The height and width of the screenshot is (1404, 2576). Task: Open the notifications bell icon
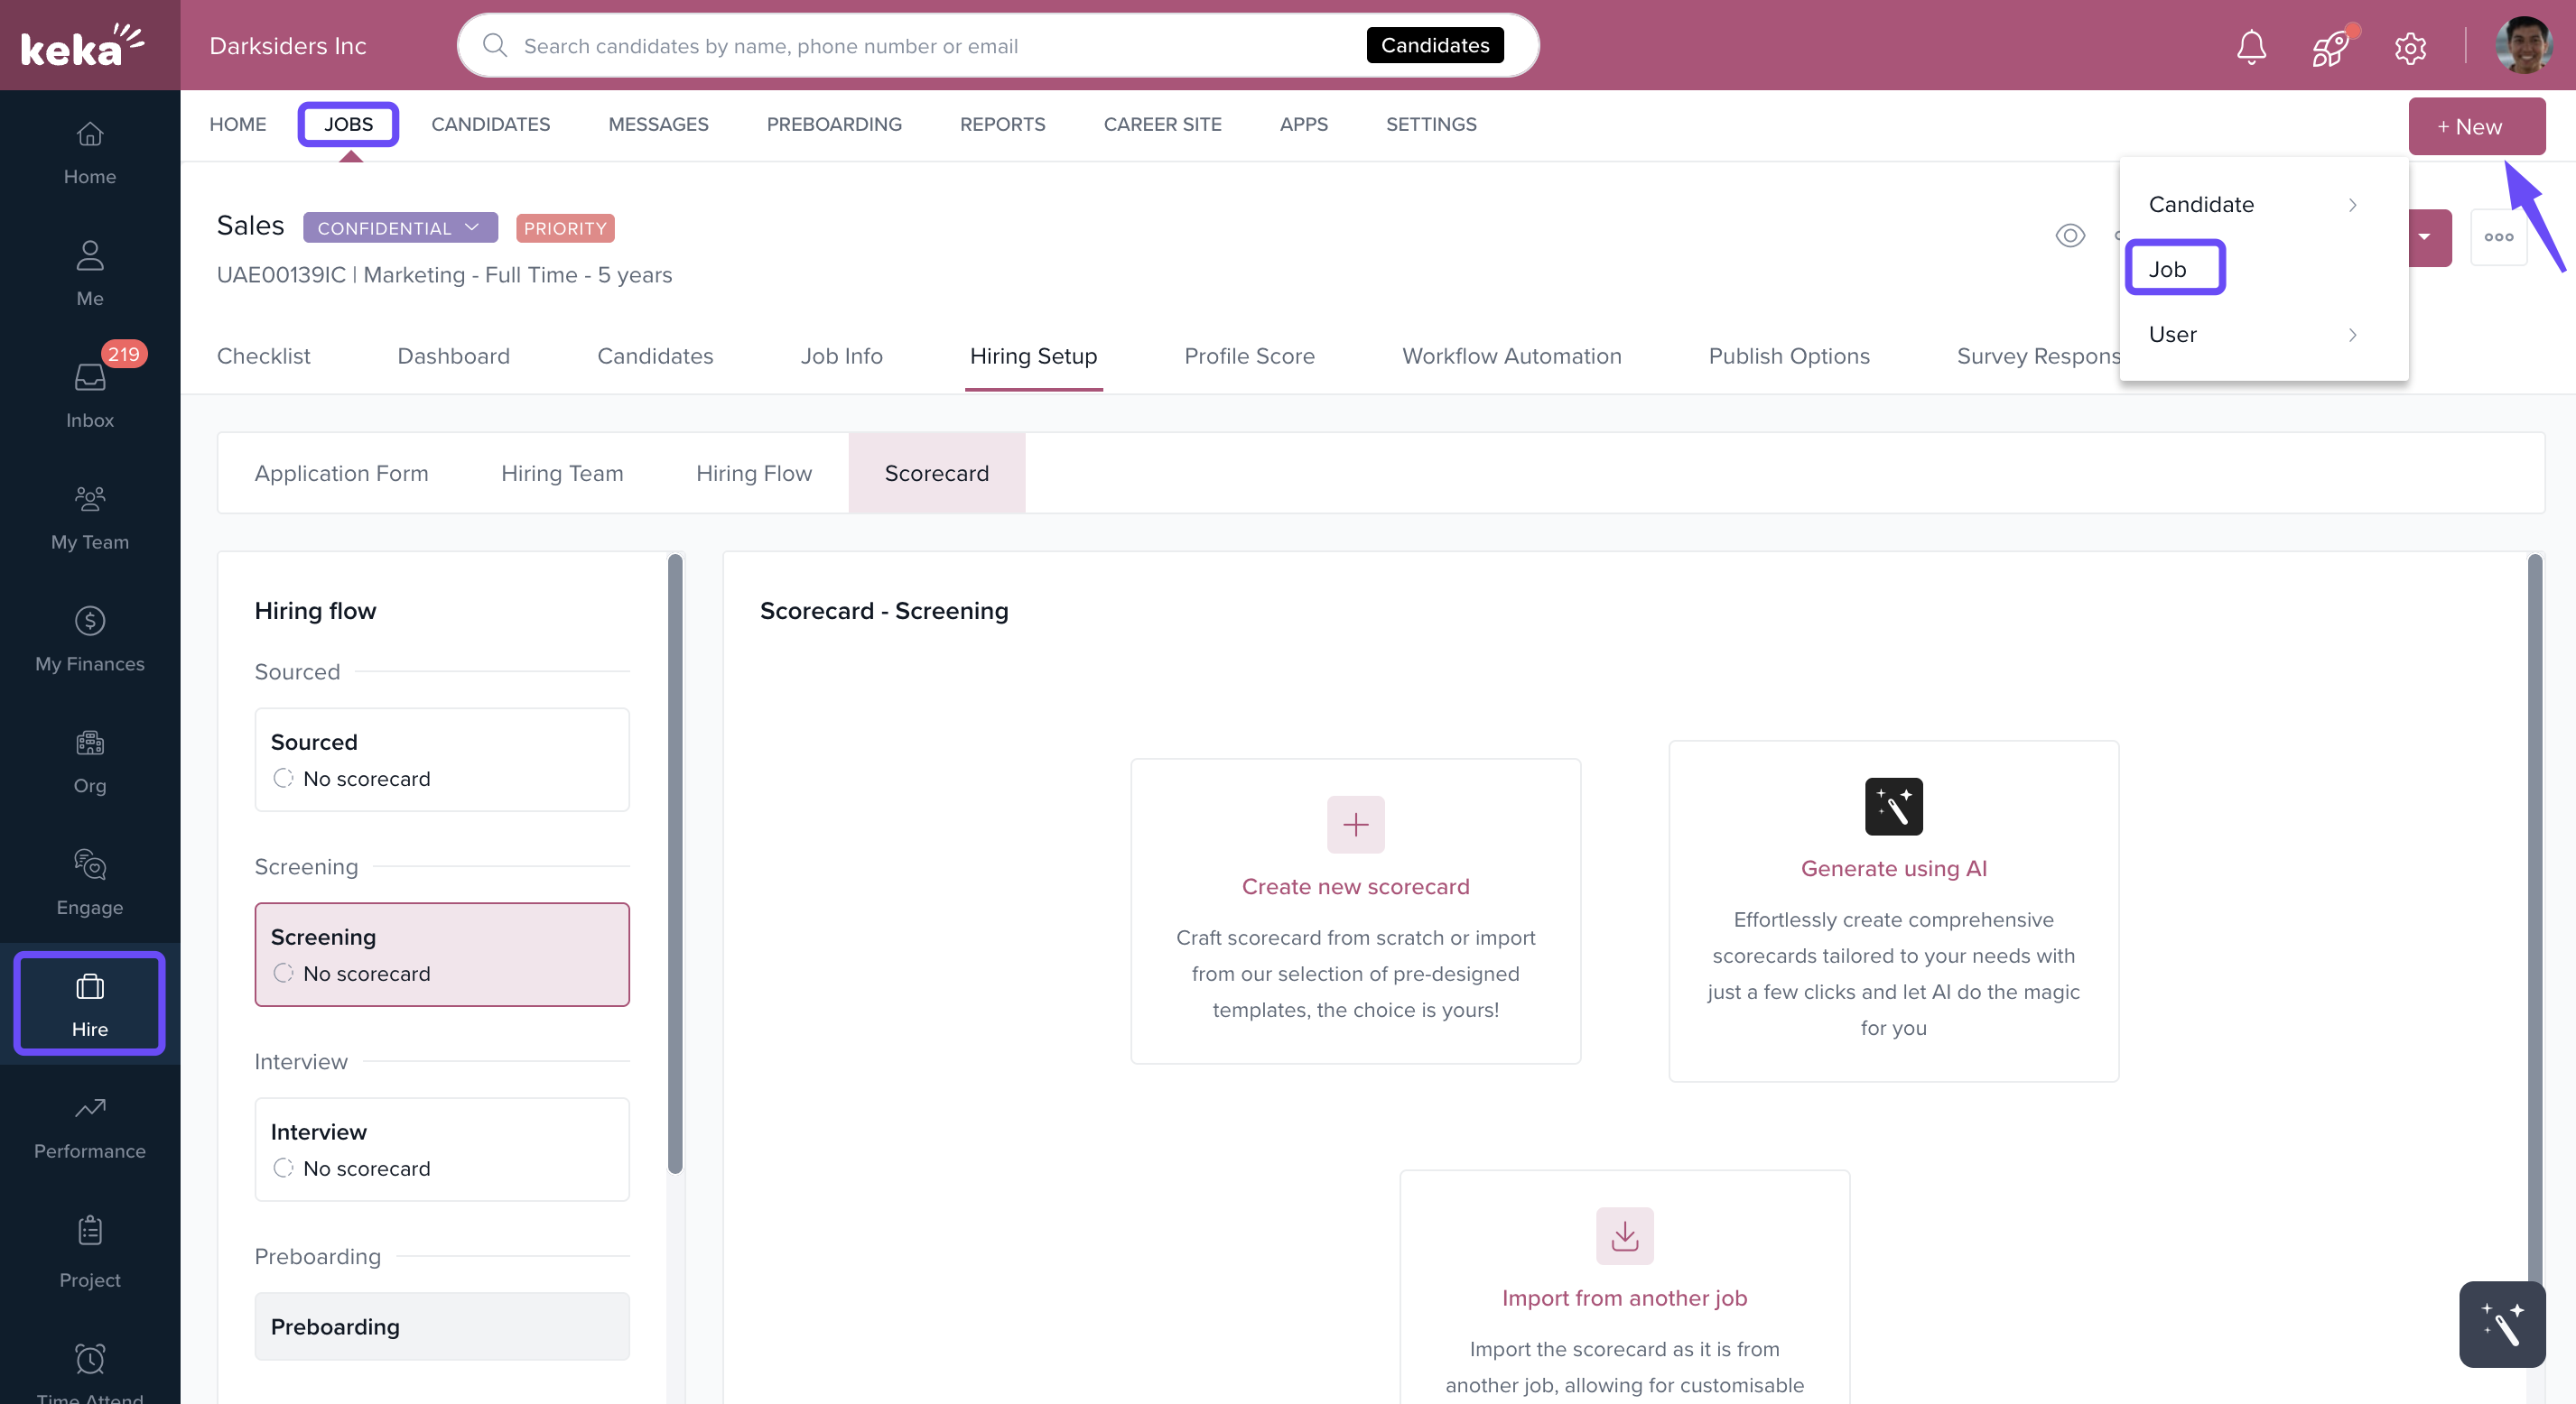pos(2251,46)
